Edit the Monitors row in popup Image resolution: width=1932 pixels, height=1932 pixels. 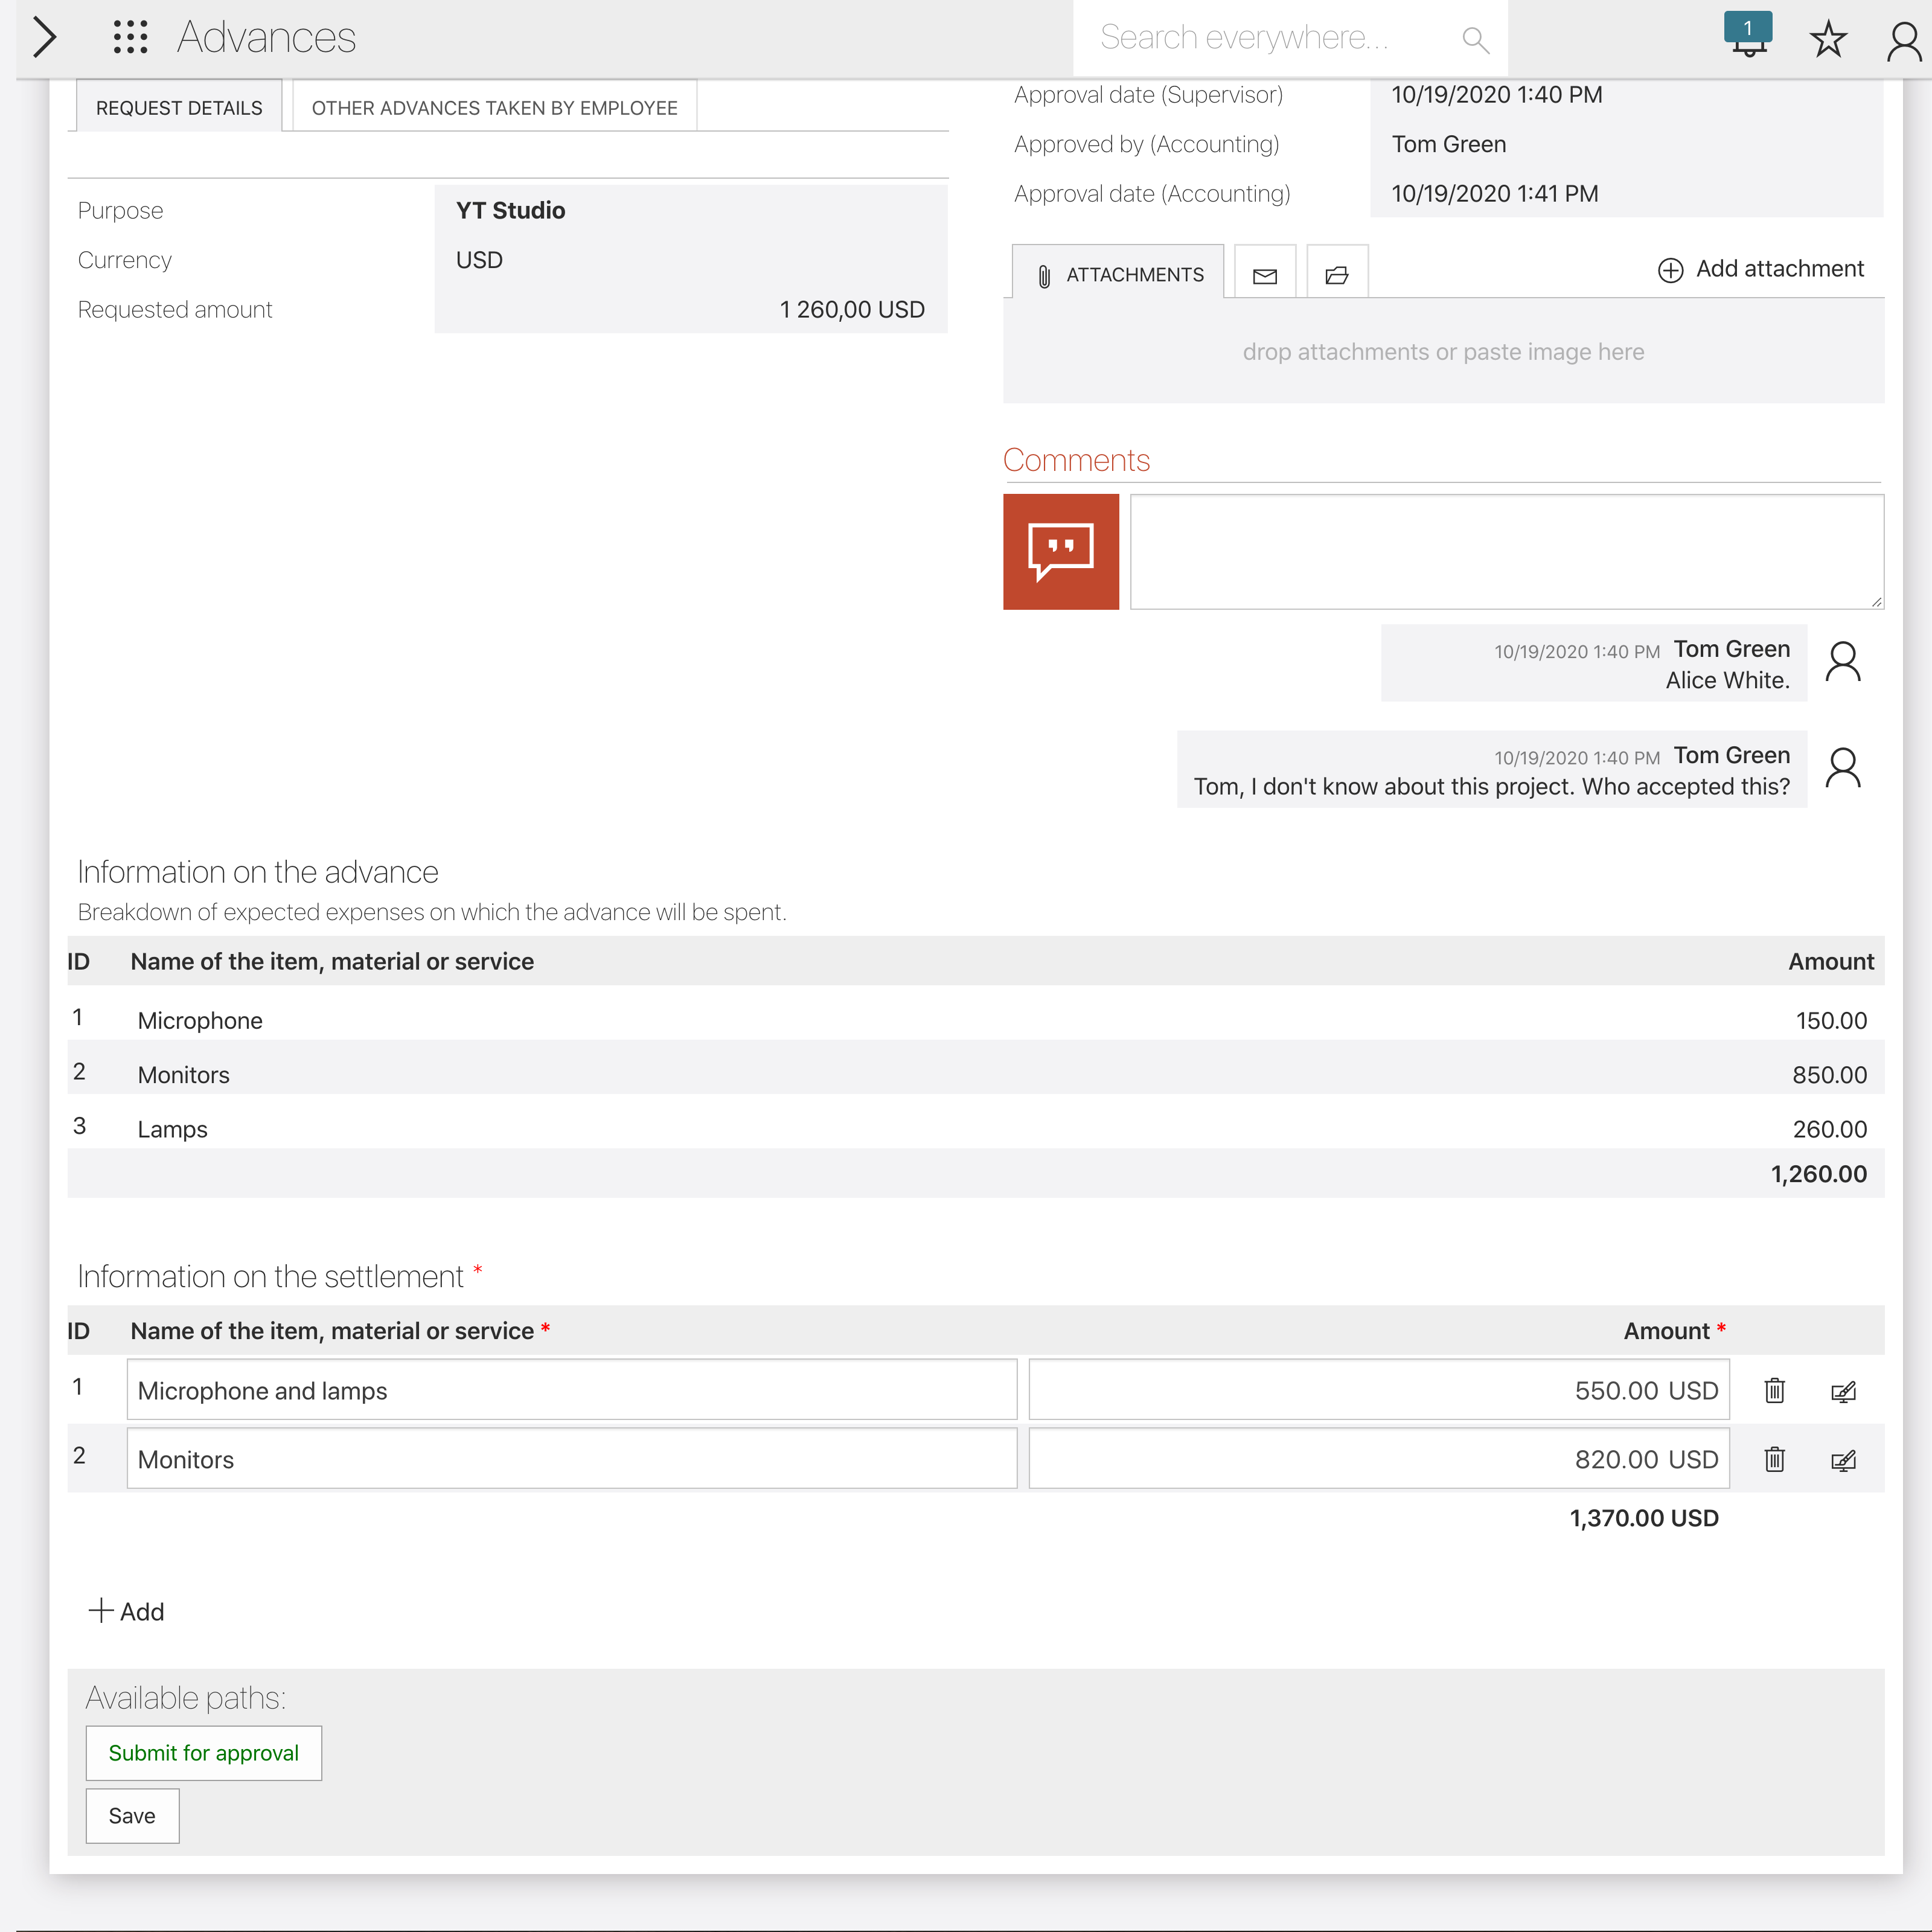tap(1843, 1460)
